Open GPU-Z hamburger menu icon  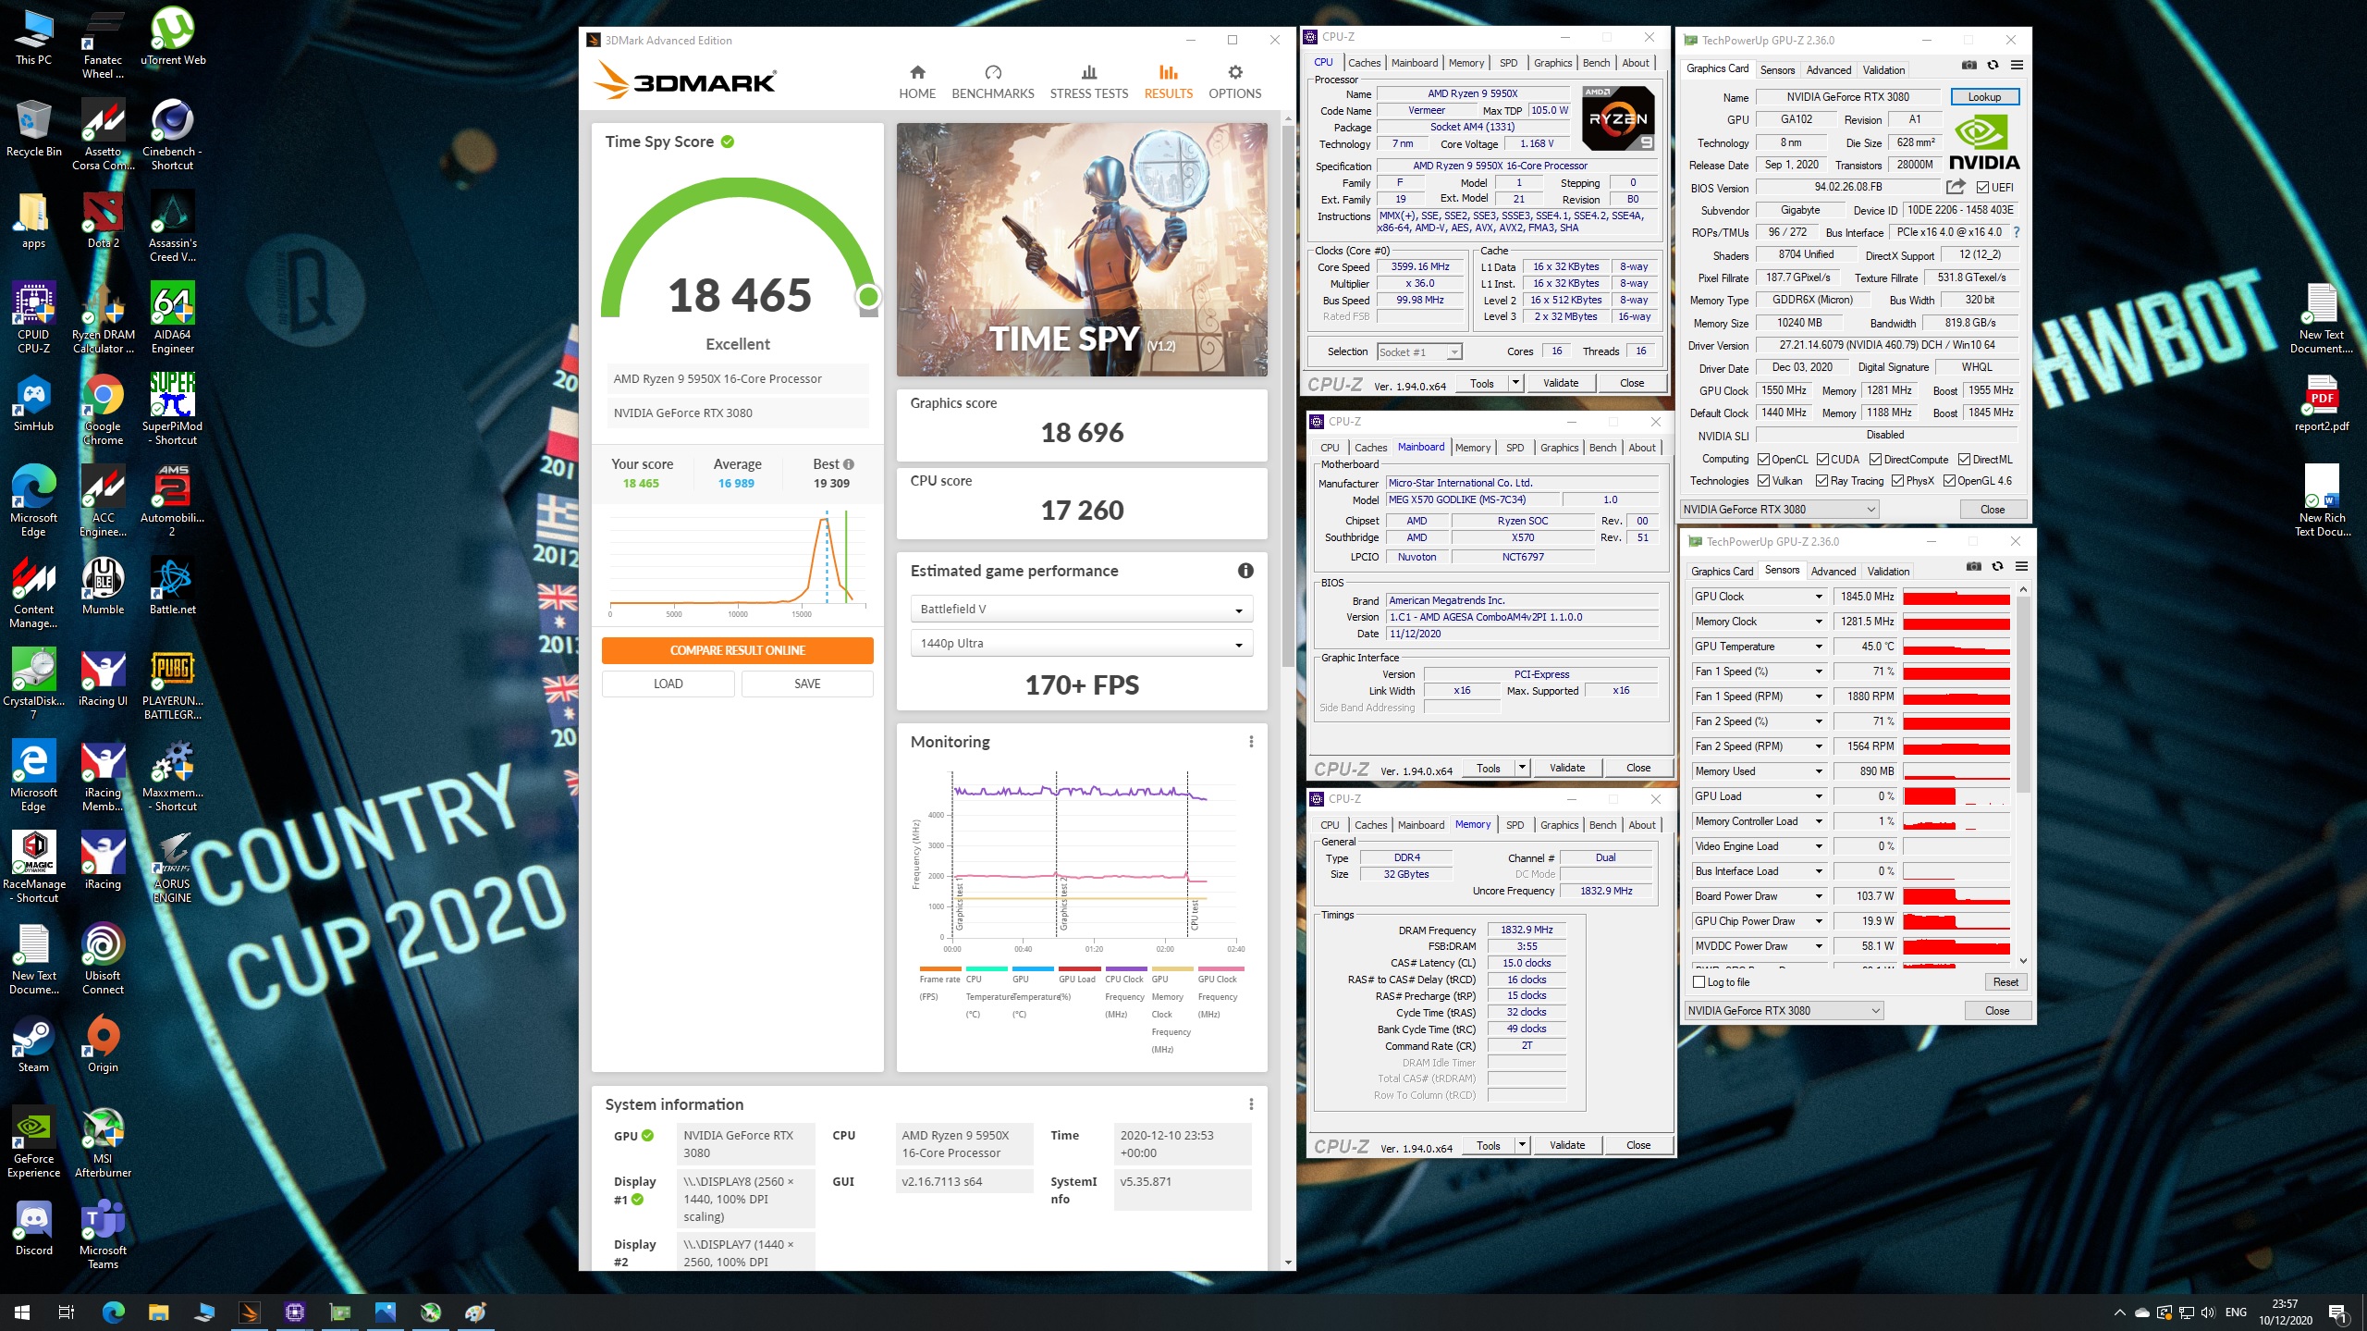(x=2017, y=66)
